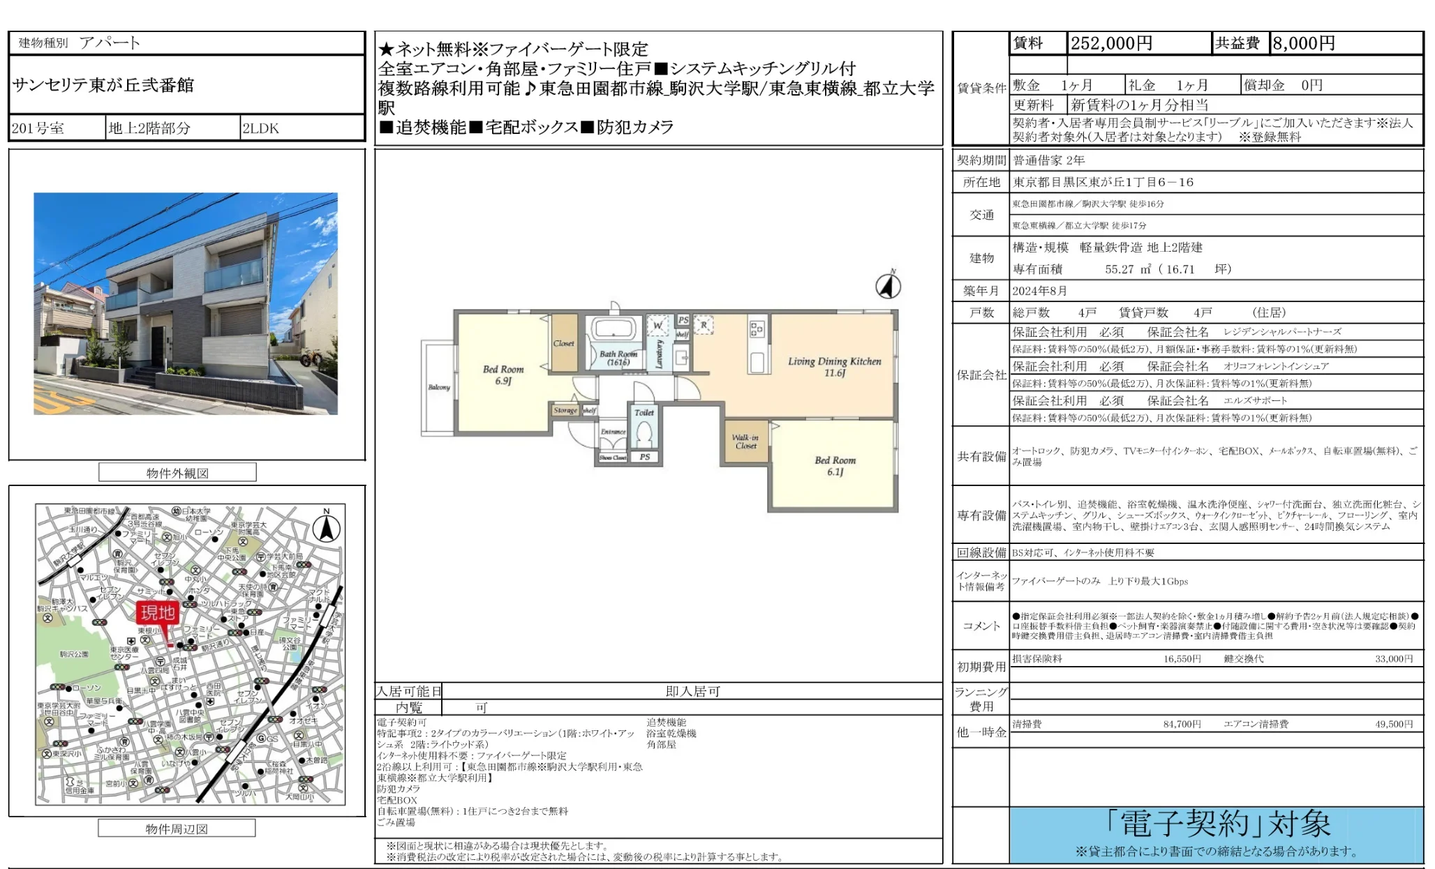Viewport: 1435px width, 869px height.
Task: Click the 物件外観図 caption label
Action: 177,473
